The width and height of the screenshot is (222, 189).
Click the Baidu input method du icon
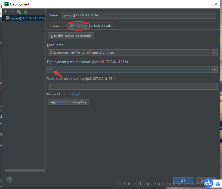(x=209, y=183)
